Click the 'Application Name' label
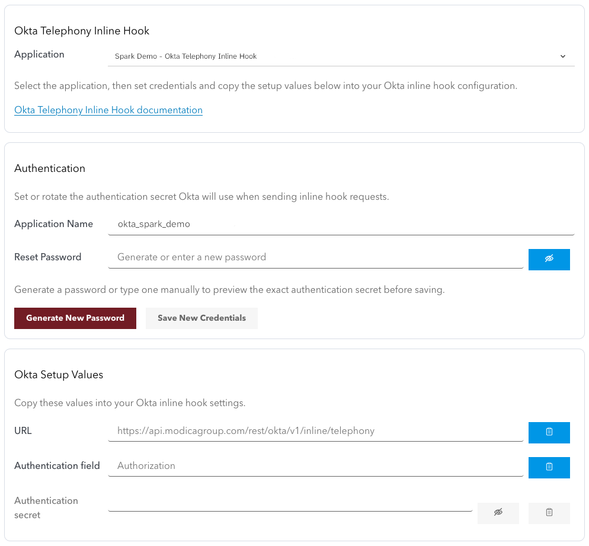Viewport: 589px width, 546px height. coord(53,224)
